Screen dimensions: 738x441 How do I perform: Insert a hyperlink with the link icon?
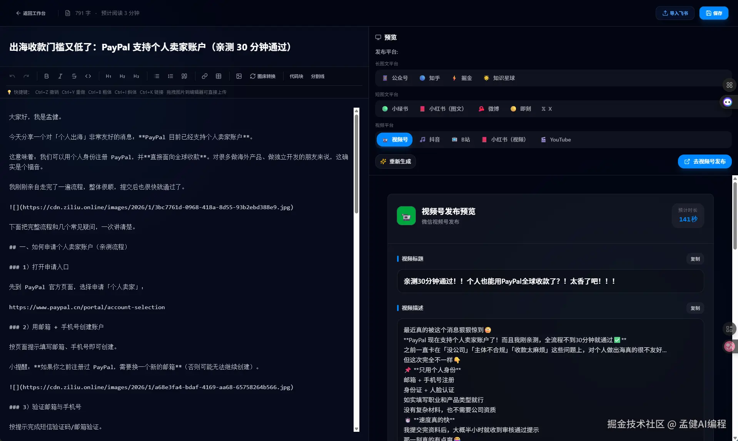(x=205, y=76)
